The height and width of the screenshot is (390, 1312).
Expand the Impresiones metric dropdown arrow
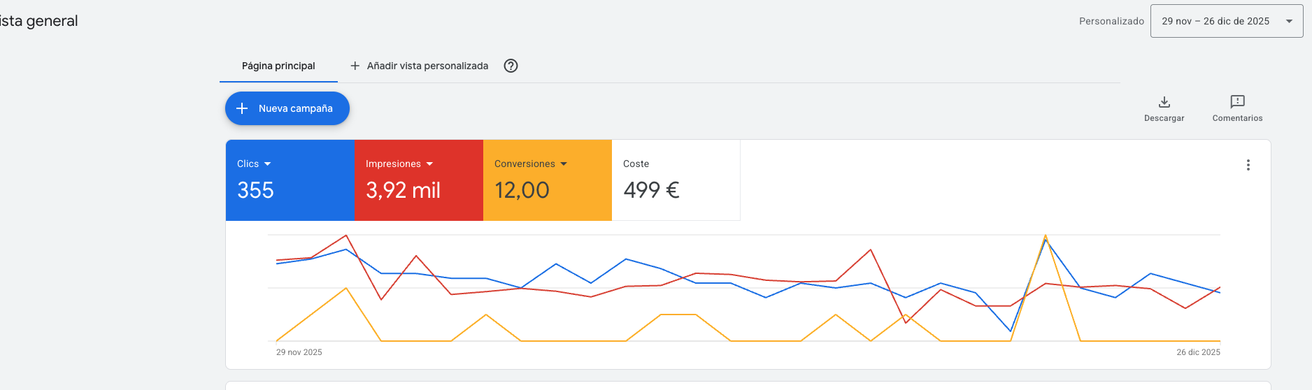coord(429,164)
